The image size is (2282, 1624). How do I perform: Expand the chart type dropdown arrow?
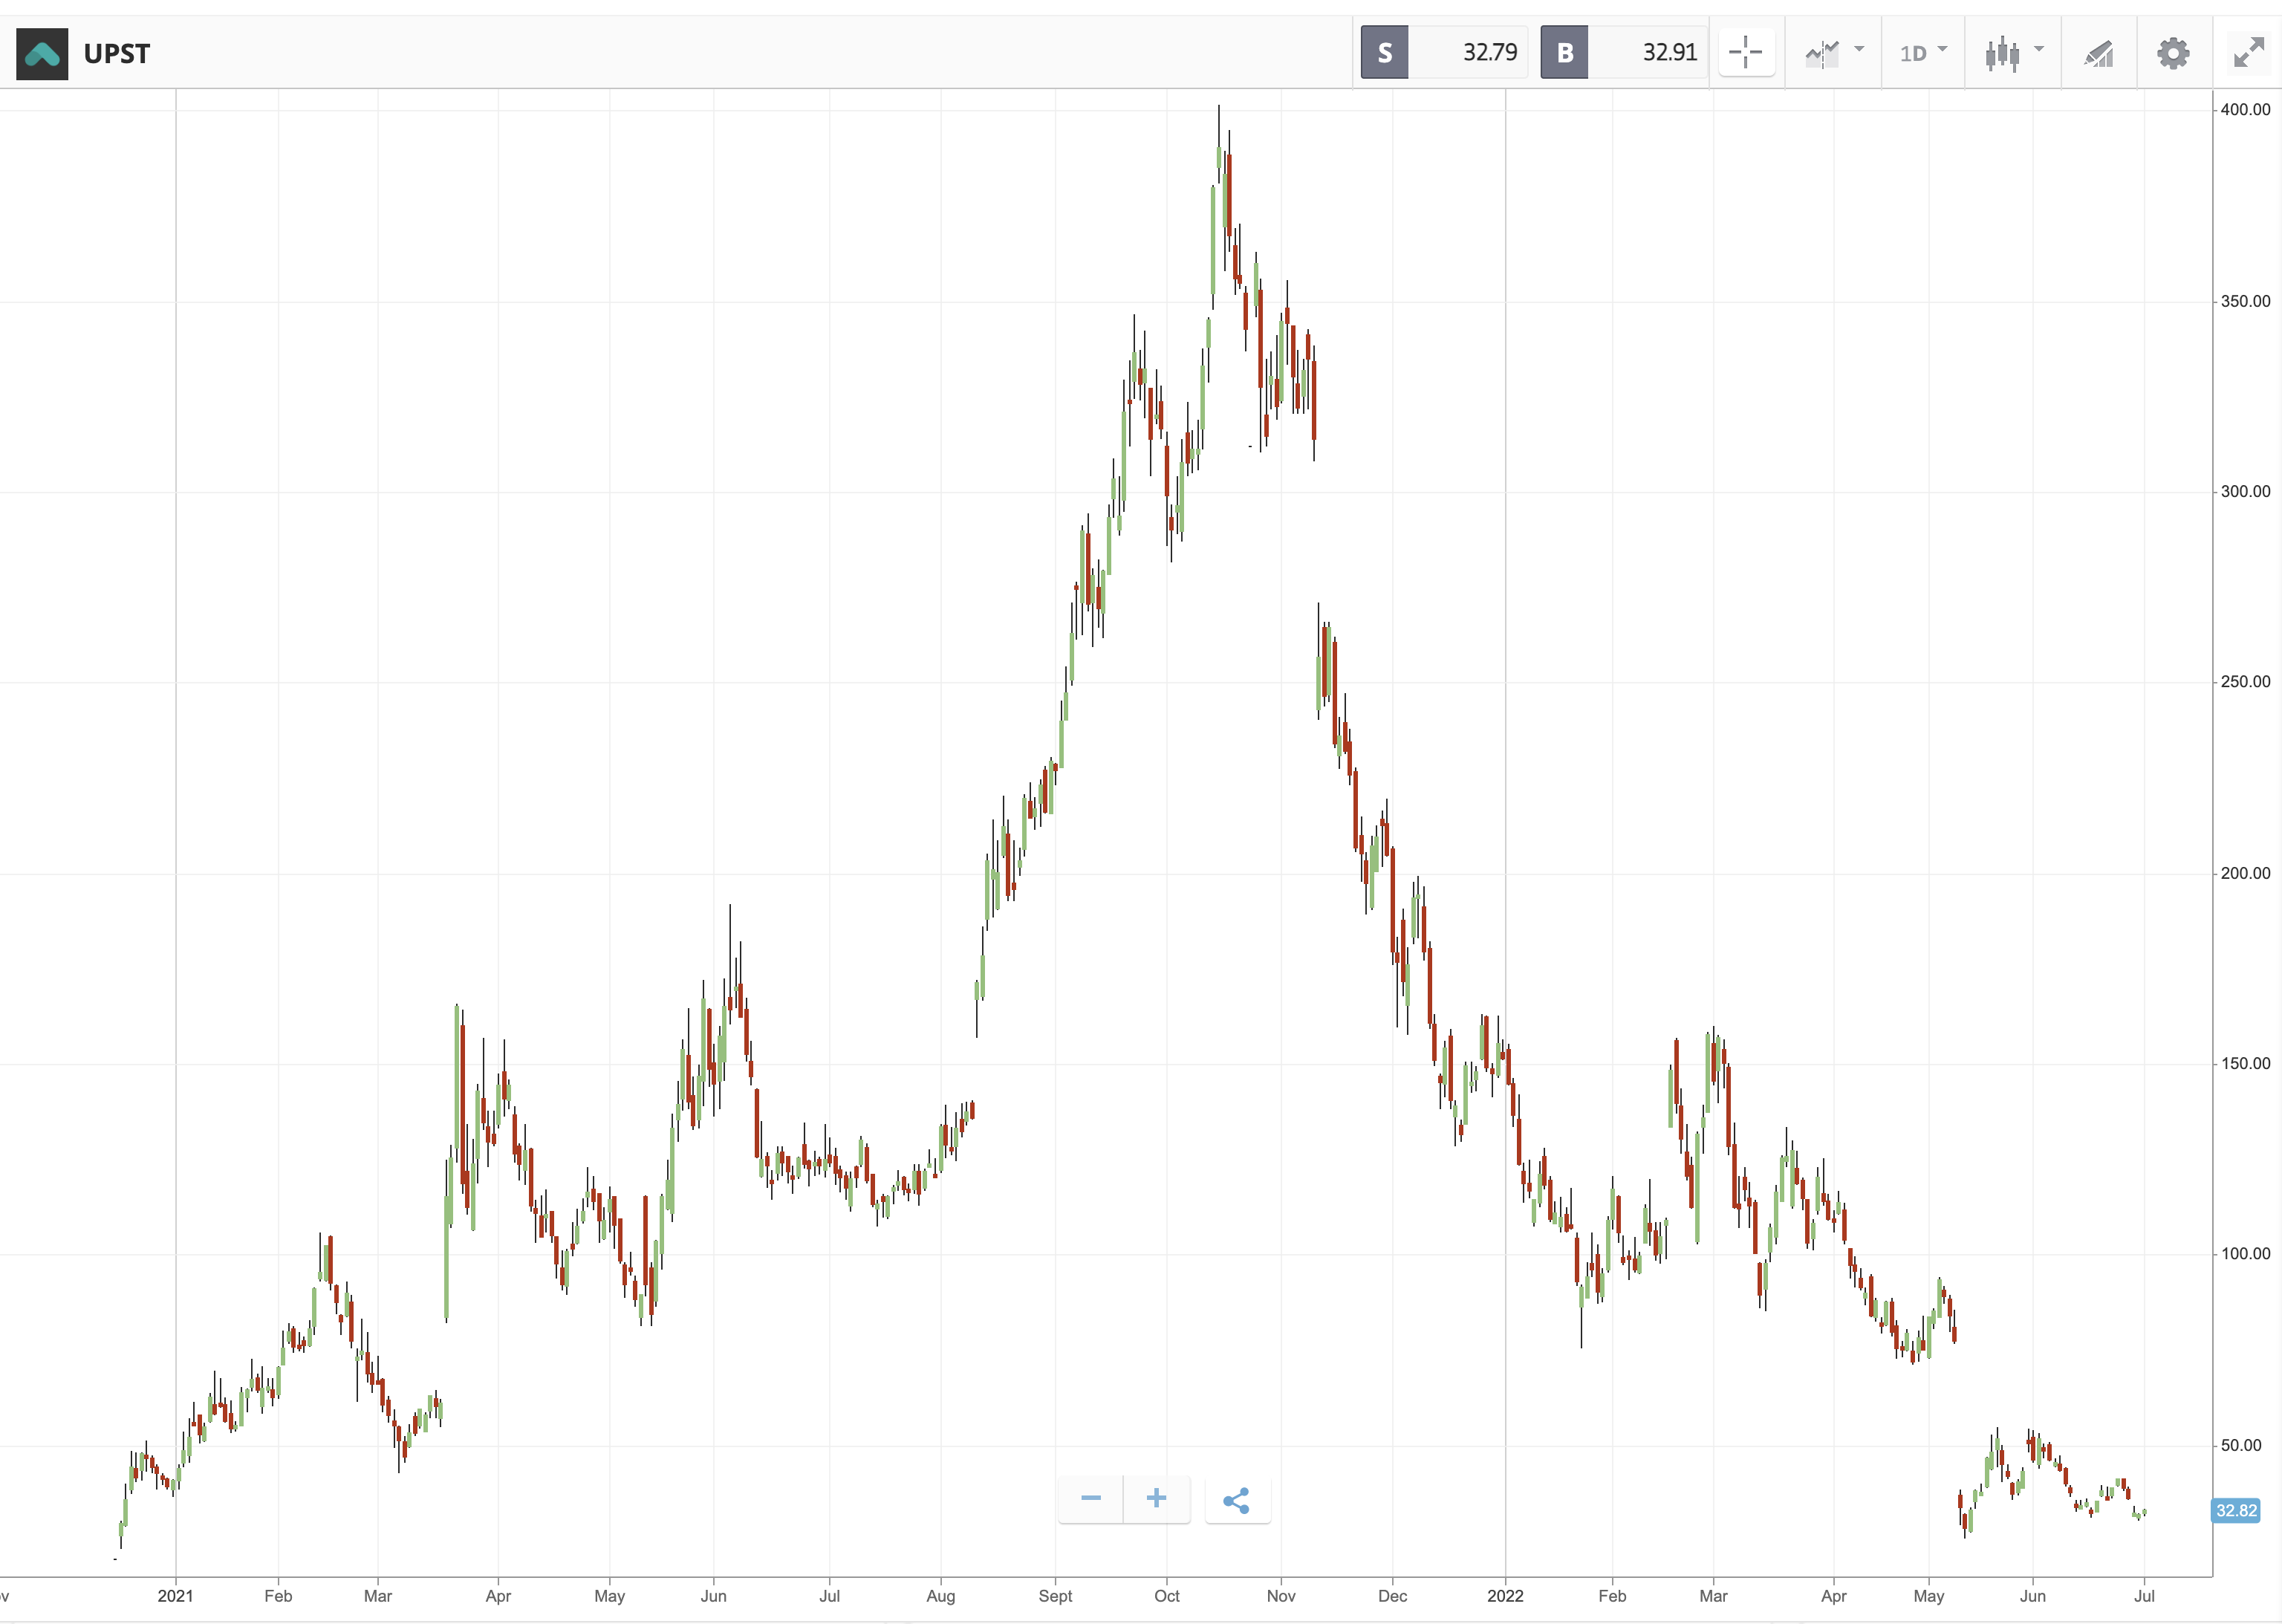pos(2039,48)
